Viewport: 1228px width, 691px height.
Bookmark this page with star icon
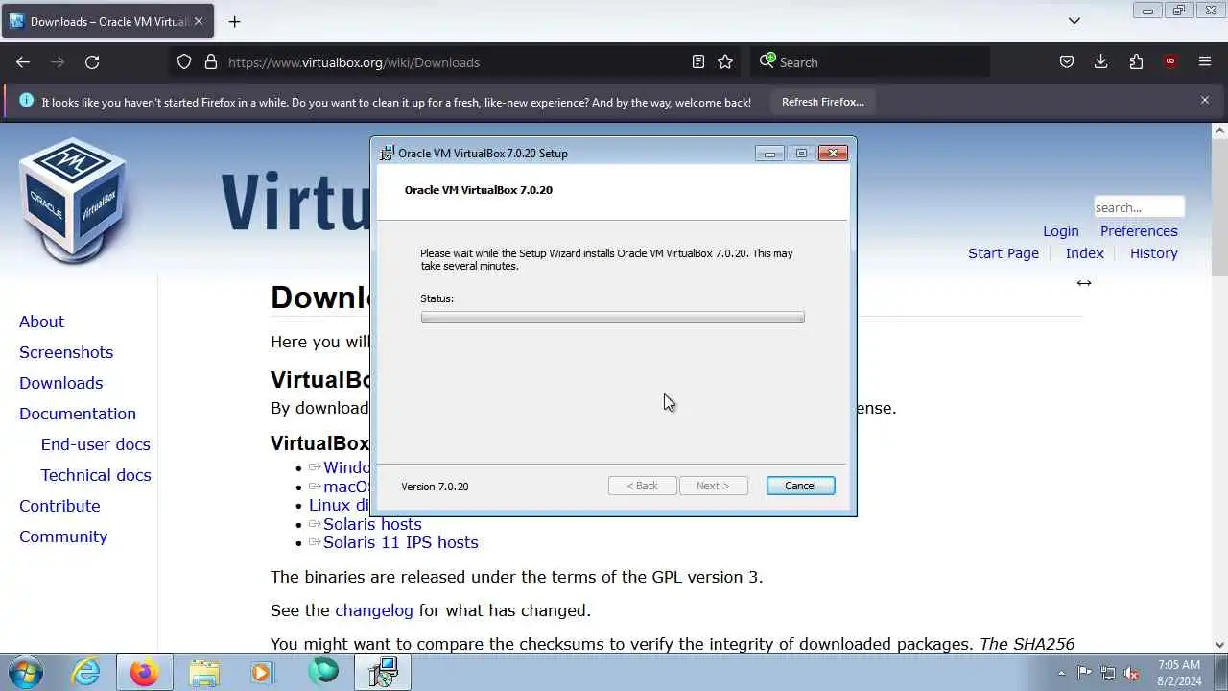point(725,62)
